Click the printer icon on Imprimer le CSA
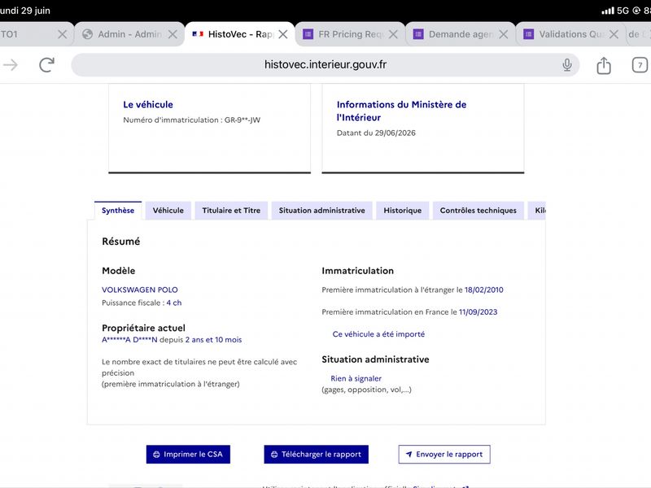The image size is (651, 488). pos(156,455)
